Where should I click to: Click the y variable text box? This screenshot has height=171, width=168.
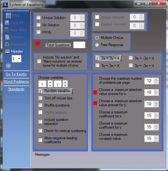(x=57, y=84)
